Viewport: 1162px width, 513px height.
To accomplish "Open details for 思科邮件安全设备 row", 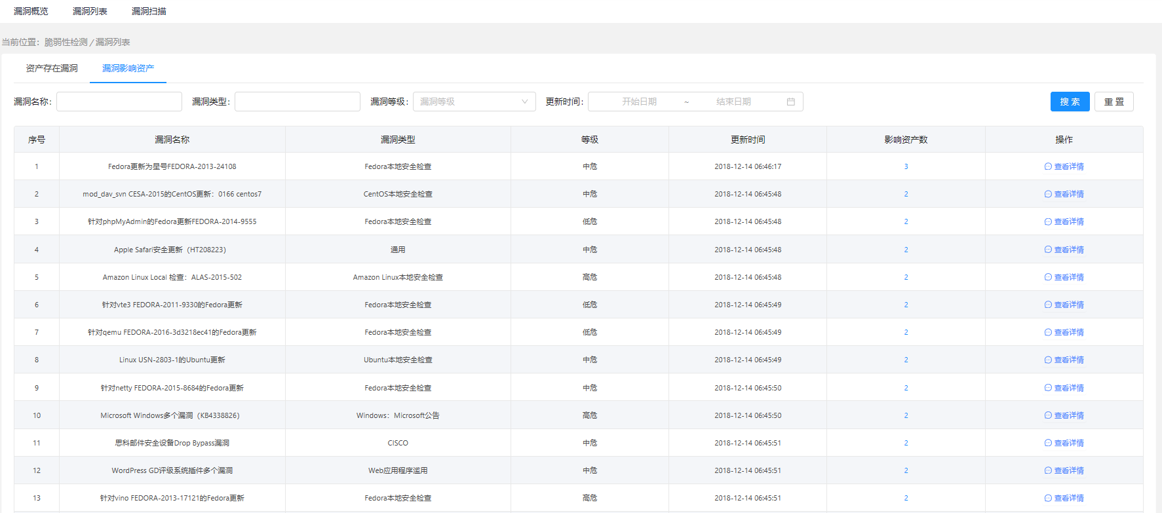I will 1064,443.
